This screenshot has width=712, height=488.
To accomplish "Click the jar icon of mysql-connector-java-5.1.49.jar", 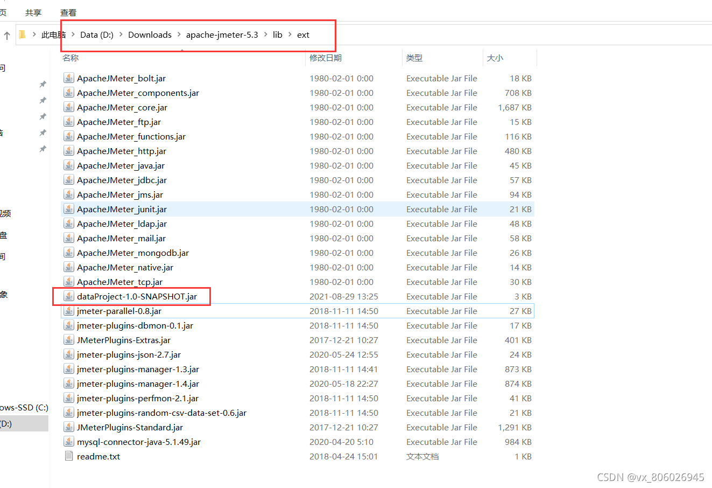I will pos(69,442).
